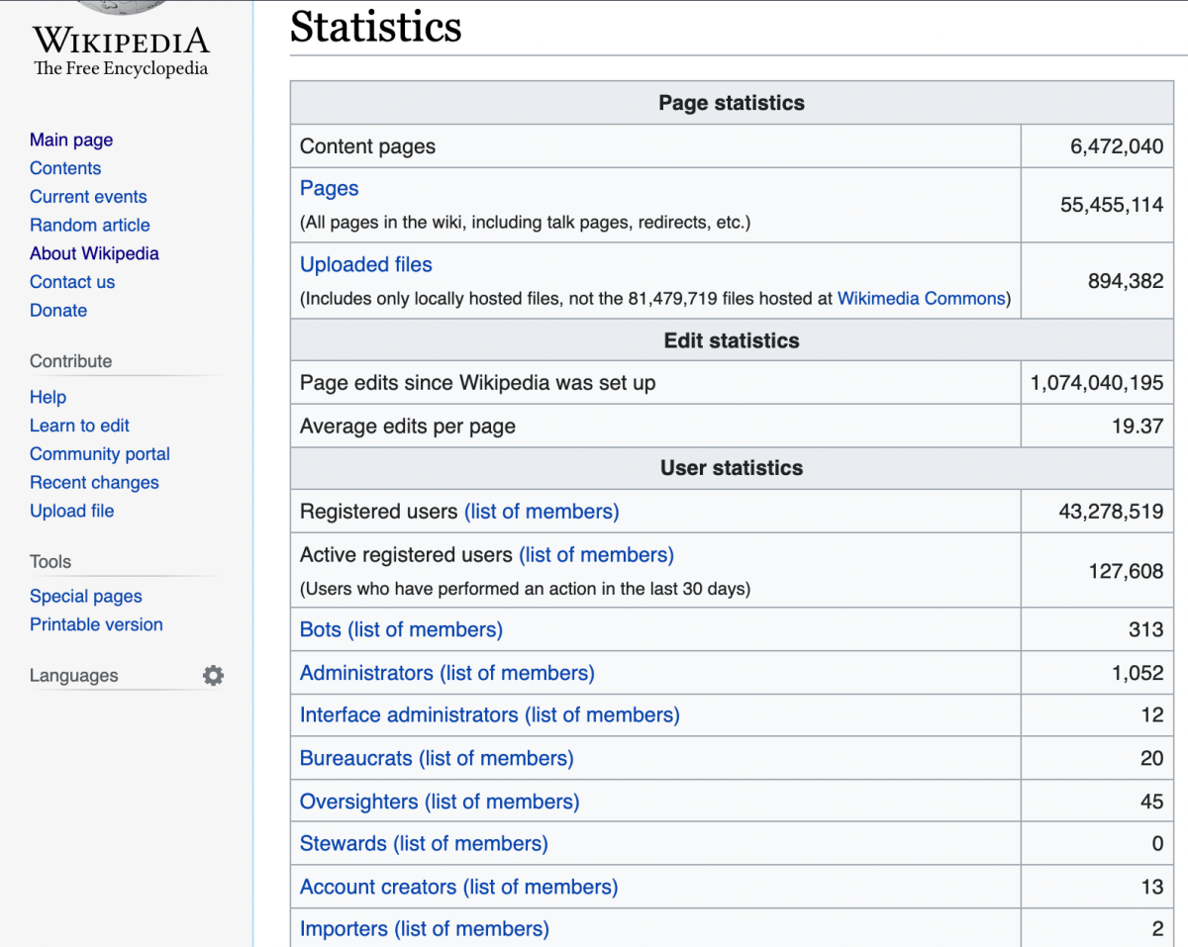Image resolution: width=1188 pixels, height=947 pixels.
Task: Select the 313 bots count
Action: 1145,629
